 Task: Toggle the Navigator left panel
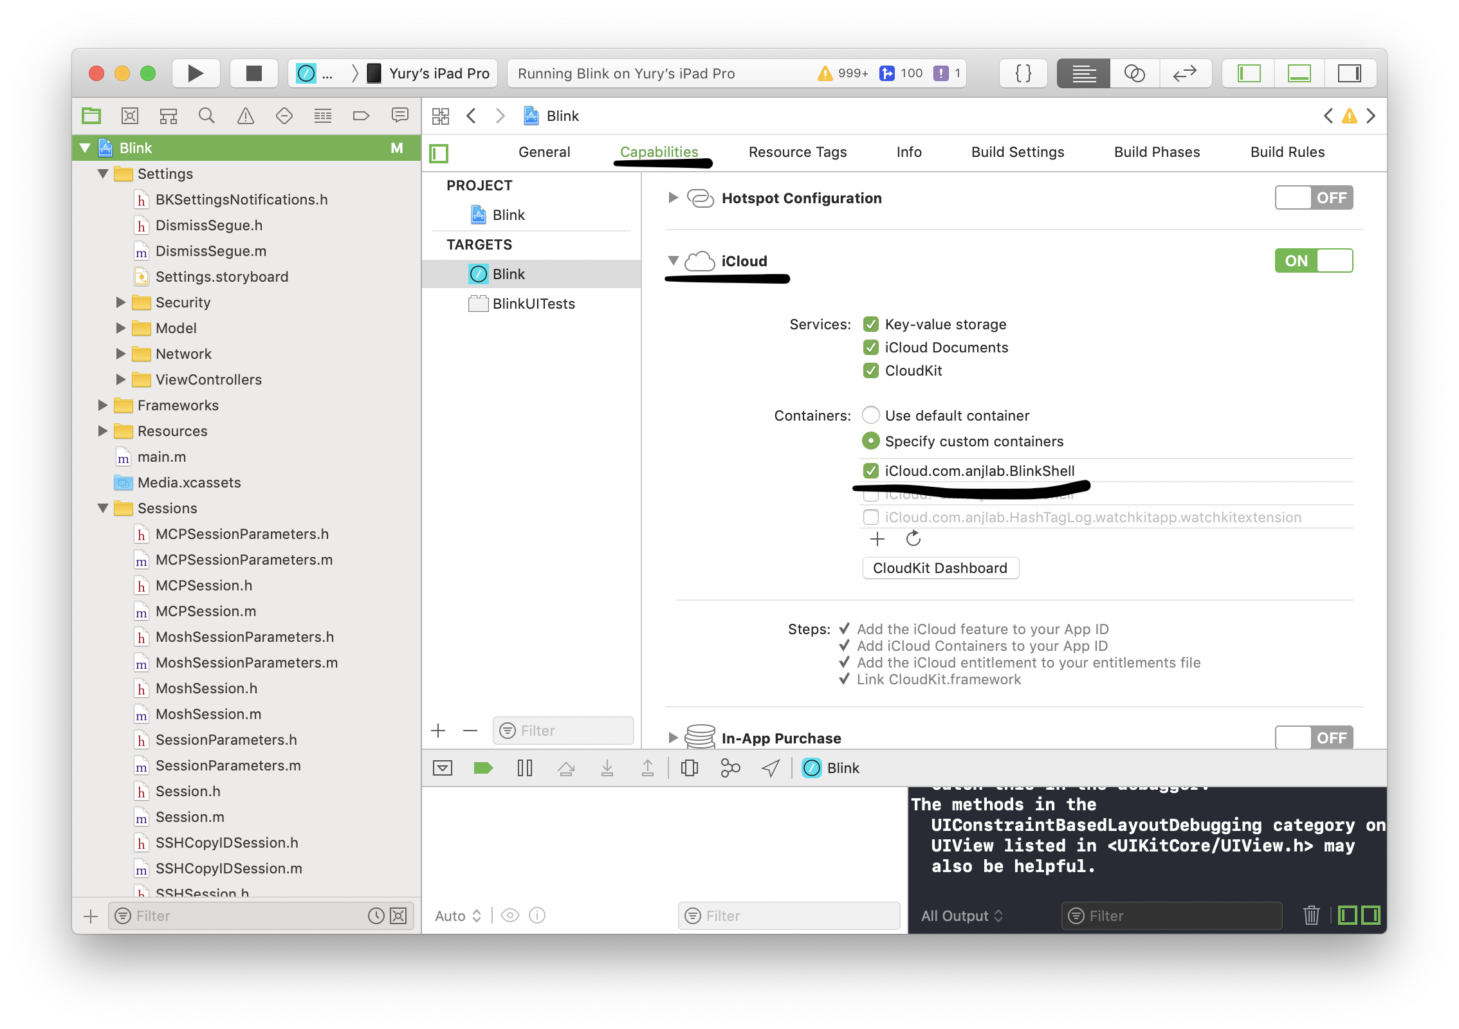click(x=1249, y=73)
